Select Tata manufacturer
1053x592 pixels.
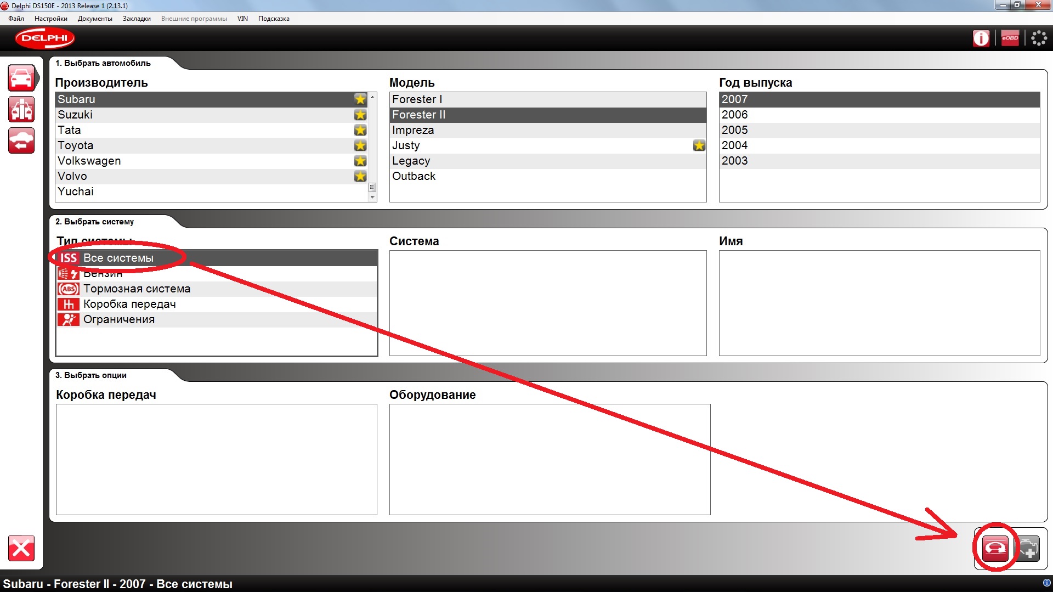(x=212, y=130)
